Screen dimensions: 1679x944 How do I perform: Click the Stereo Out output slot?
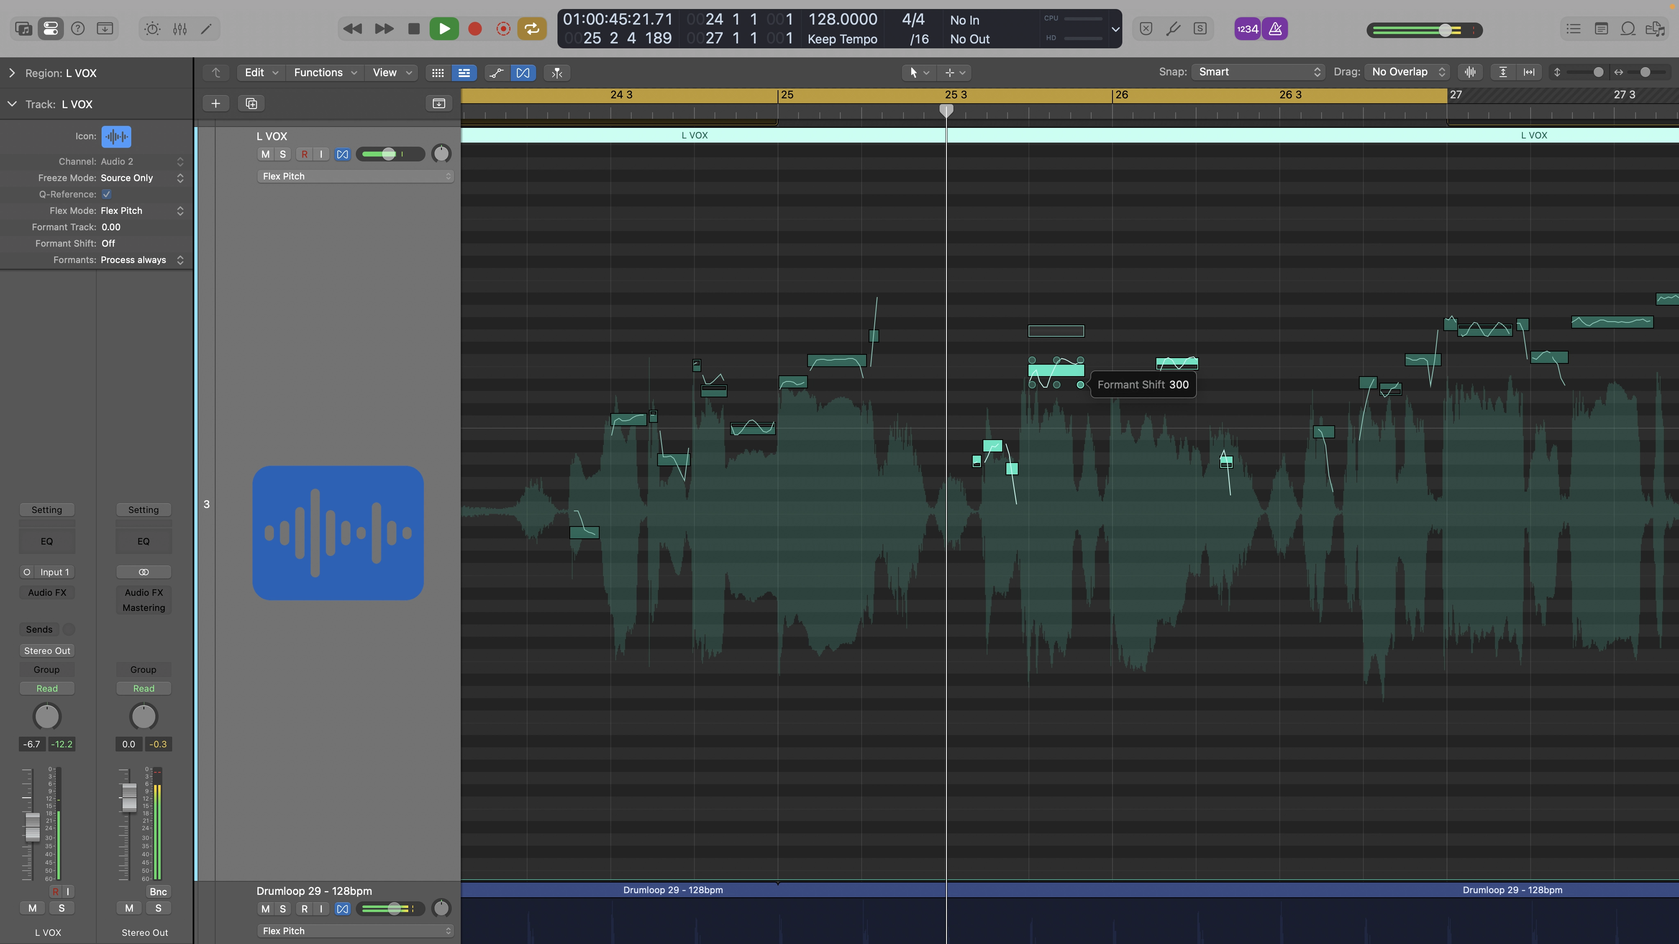(47, 651)
